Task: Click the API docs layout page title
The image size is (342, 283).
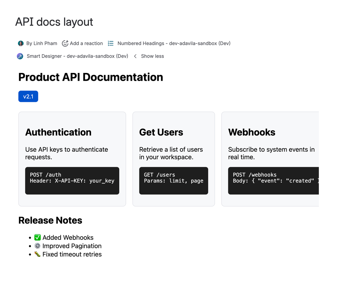Action: pyautogui.click(x=54, y=22)
